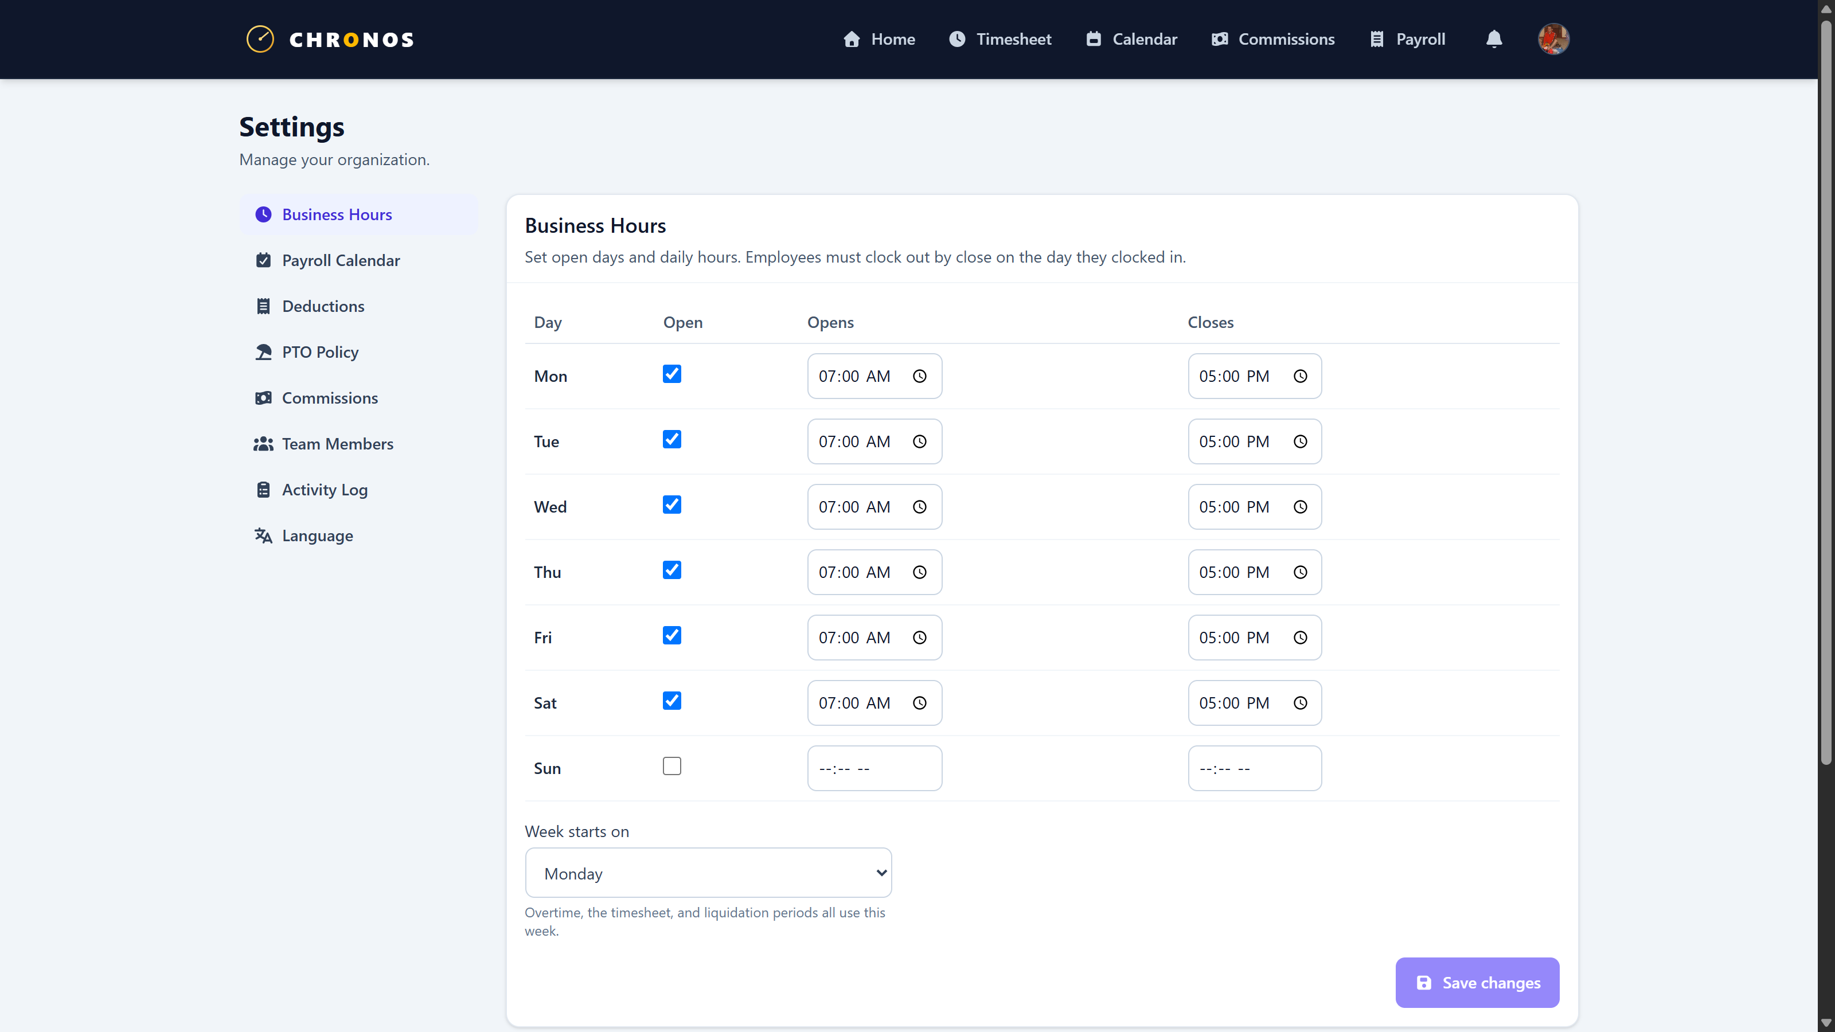This screenshot has width=1835, height=1032.
Task: Save changes to business hours
Action: point(1477,983)
